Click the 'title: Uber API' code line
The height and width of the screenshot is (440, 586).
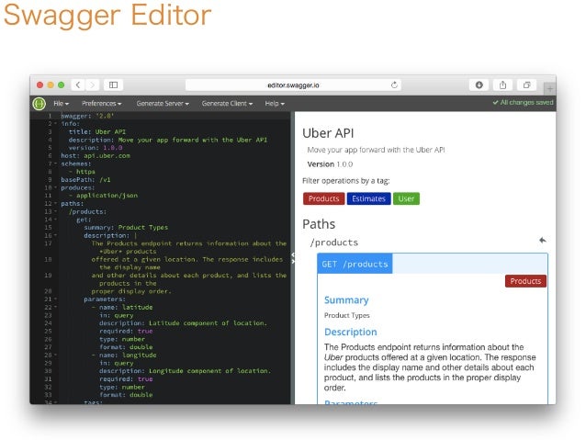pyautogui.click(x=97, y=131)
